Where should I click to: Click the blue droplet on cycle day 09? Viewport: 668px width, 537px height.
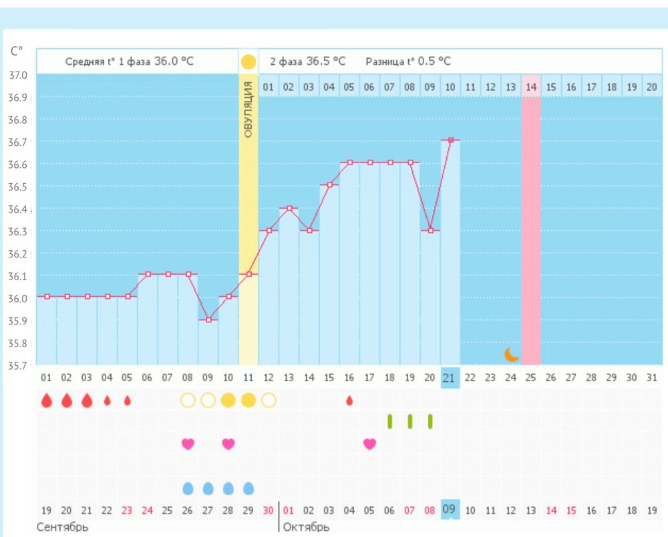(x=208, y=488)
